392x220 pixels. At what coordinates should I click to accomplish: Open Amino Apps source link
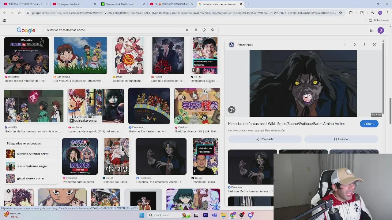coord(241,45)
